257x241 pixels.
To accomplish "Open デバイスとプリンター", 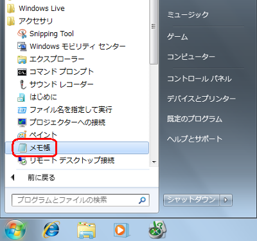I will click(201, 99).
